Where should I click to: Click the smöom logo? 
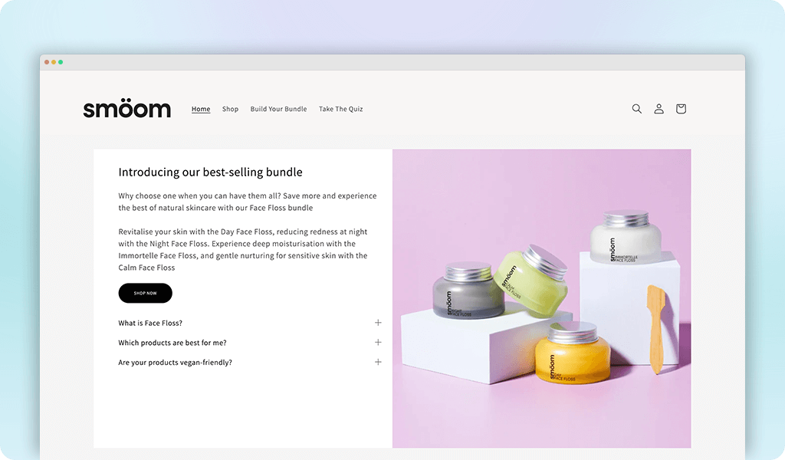[x=126, y=108]
